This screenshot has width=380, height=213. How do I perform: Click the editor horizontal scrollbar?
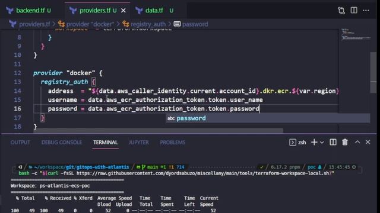click(x=159, y=130)
